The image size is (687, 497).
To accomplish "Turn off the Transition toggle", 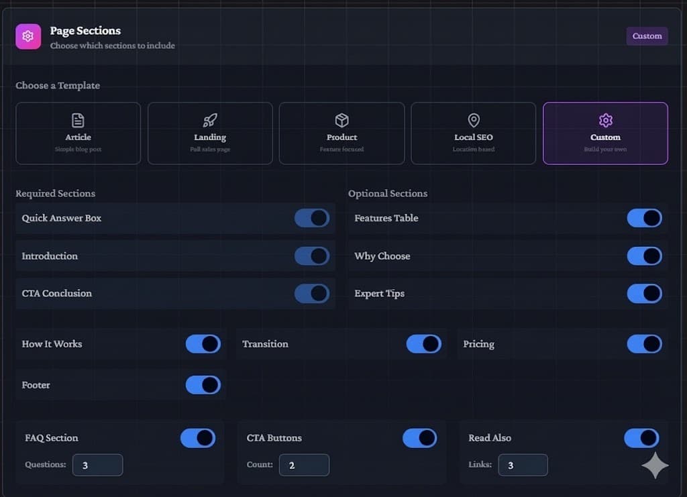I will [x=423, y=344].
